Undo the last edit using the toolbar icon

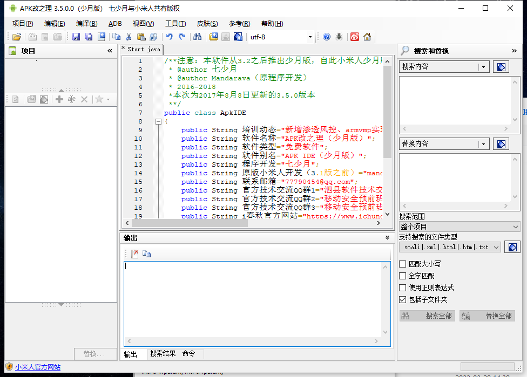(x=169, y=36)
